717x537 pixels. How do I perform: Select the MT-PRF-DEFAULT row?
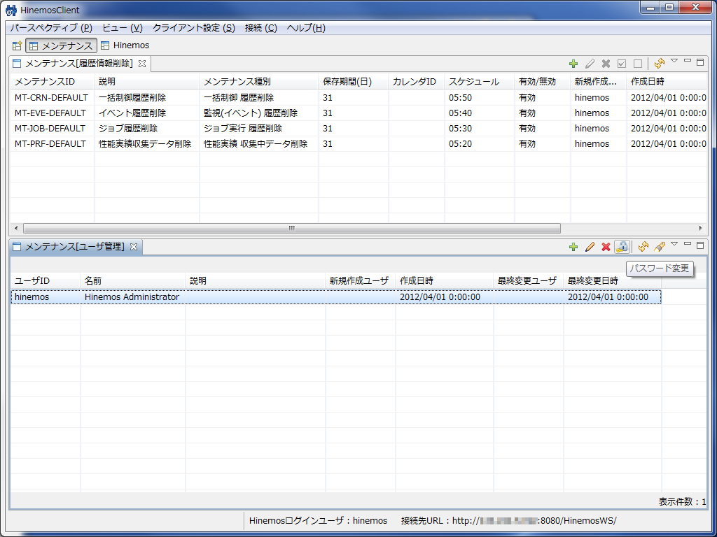click(x=359, y=144)
